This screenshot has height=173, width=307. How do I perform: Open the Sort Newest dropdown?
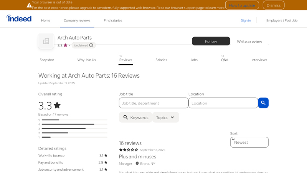(x=249, y=142)
